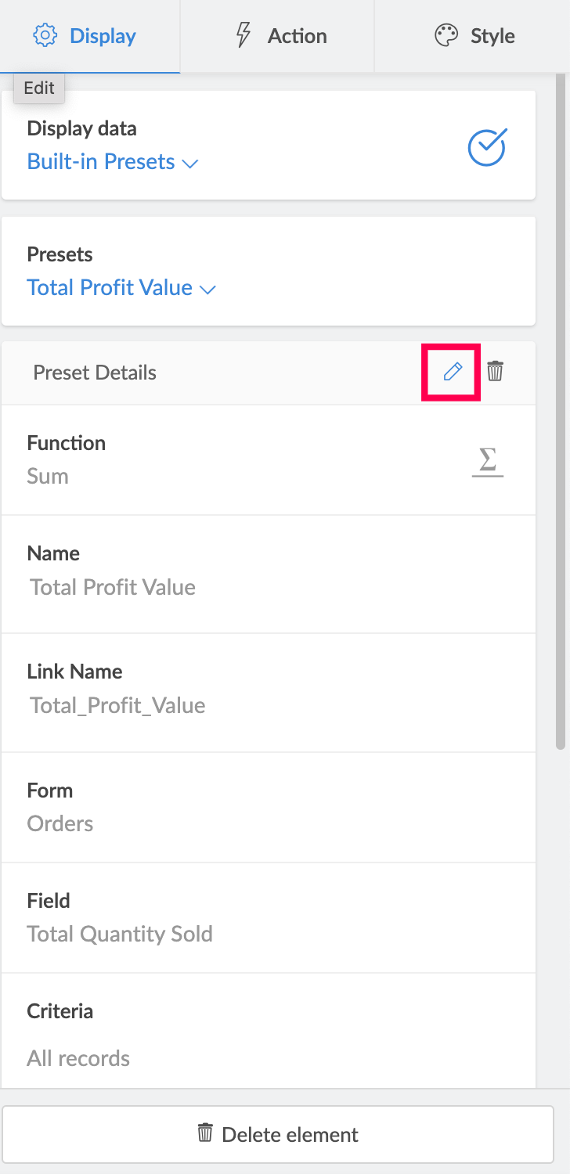
Task: Open the Built-in Presets dropdown
Action: point(113,162)
